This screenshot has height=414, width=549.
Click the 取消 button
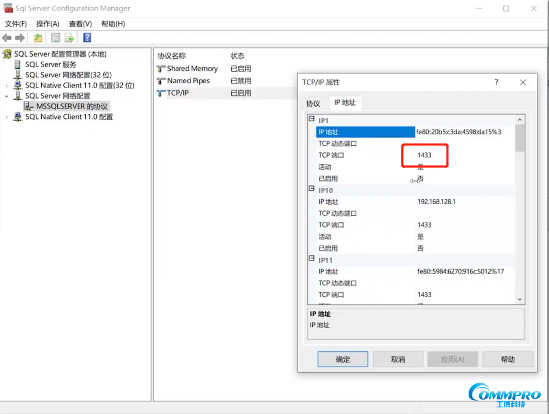[398, 359]
